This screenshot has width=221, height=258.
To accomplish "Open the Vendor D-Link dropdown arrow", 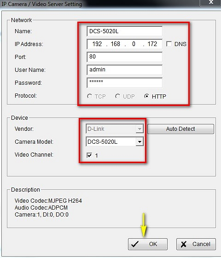I will point(140,129).
